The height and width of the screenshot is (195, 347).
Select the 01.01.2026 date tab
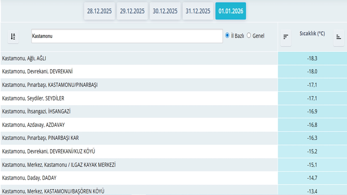(231, 11)
